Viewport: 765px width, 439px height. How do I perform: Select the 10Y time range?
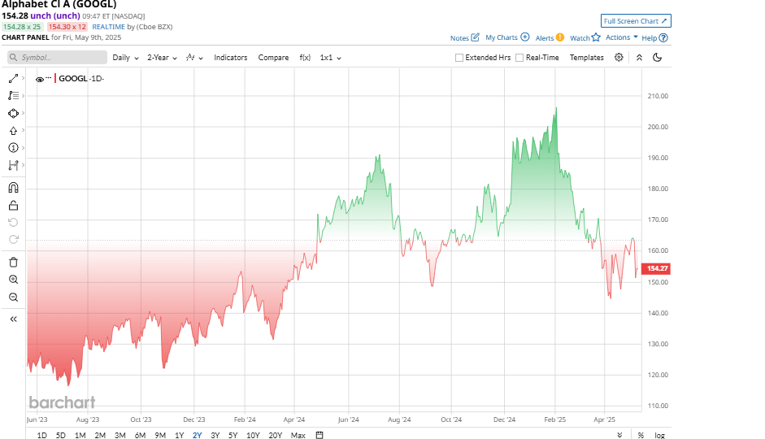[x=253, y=435]
